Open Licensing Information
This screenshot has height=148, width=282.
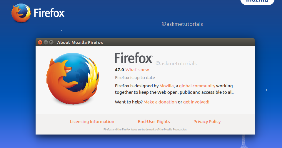[92, 122]
